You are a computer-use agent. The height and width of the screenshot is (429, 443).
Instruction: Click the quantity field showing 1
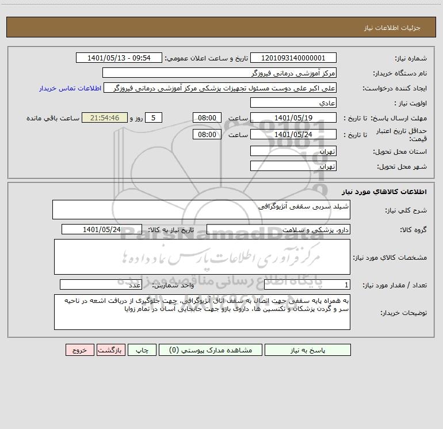(x=307, y=284)
